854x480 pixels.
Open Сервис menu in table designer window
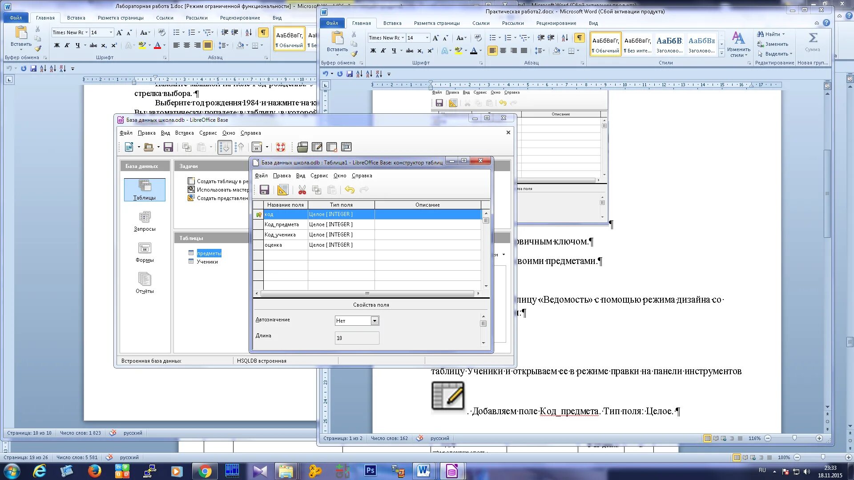[319, 176]
